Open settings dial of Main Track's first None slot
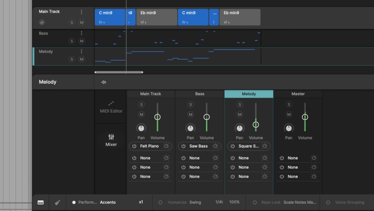374x211 pixels. (x=166, y=158)
